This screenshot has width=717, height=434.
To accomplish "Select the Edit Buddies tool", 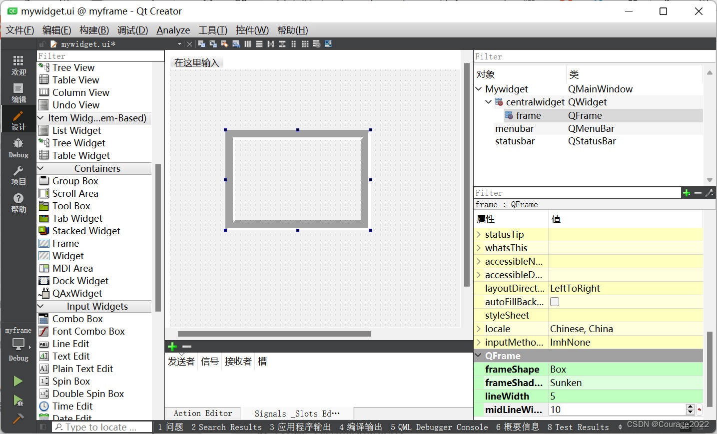I will tap(224, 44).
